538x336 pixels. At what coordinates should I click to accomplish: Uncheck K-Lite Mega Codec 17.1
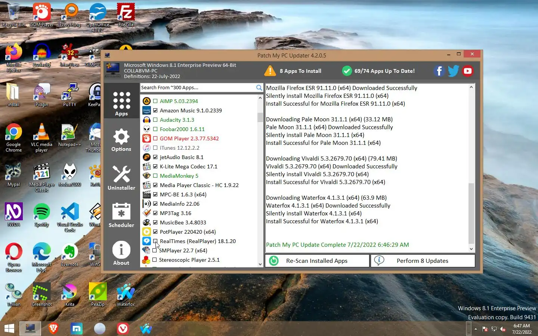point(155,167)
